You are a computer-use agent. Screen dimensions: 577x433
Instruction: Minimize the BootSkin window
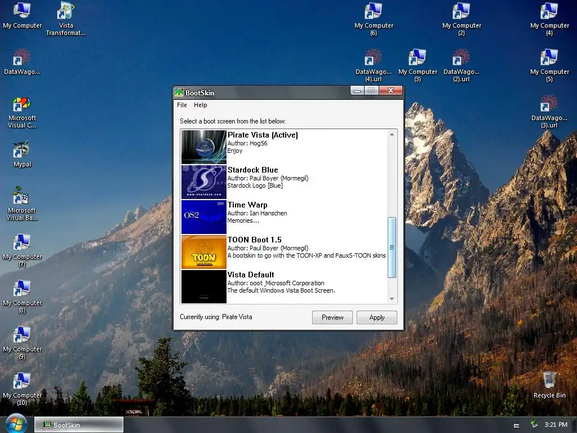pyautogui.click(x=357, y=91)
